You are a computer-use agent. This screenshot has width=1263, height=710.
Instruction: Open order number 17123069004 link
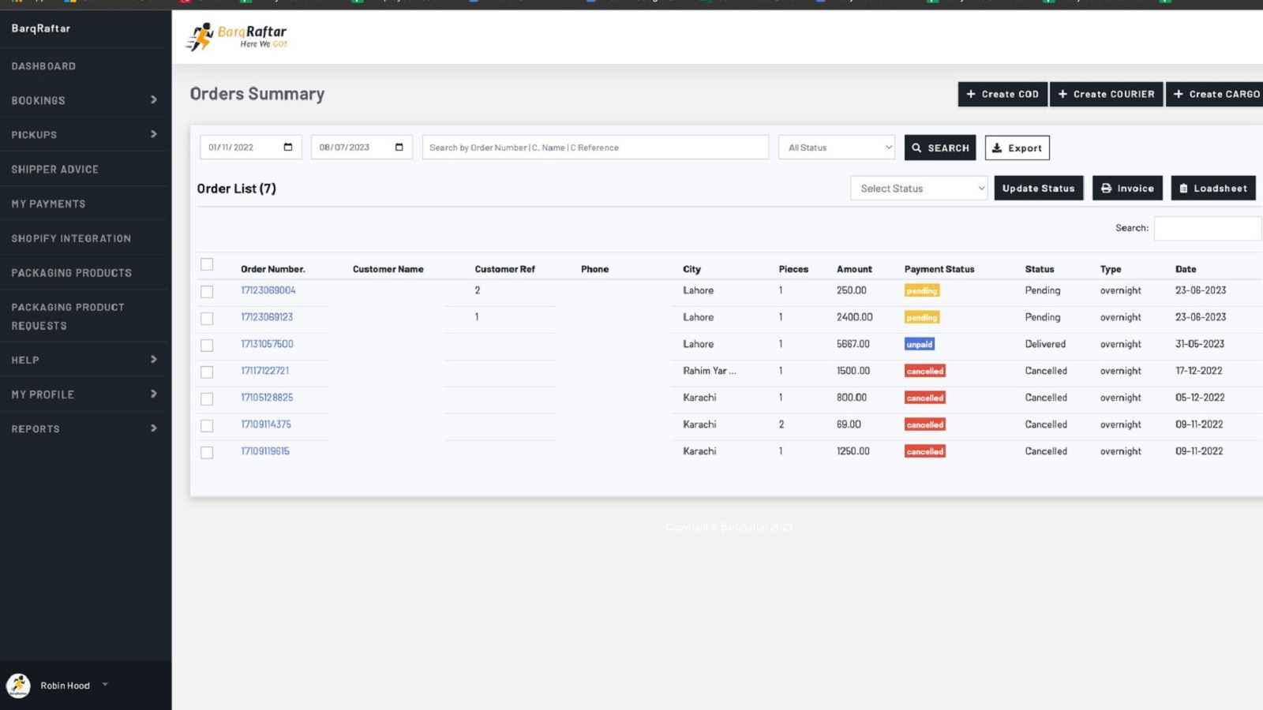point(268,290)
